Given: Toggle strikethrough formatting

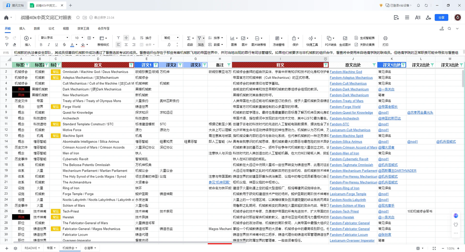Looking at the screenshot, I should coord(64,44).
